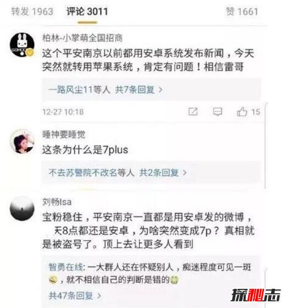Expand 共47条回复 replies
Screen dimensions: 286x308
(75, 295)
